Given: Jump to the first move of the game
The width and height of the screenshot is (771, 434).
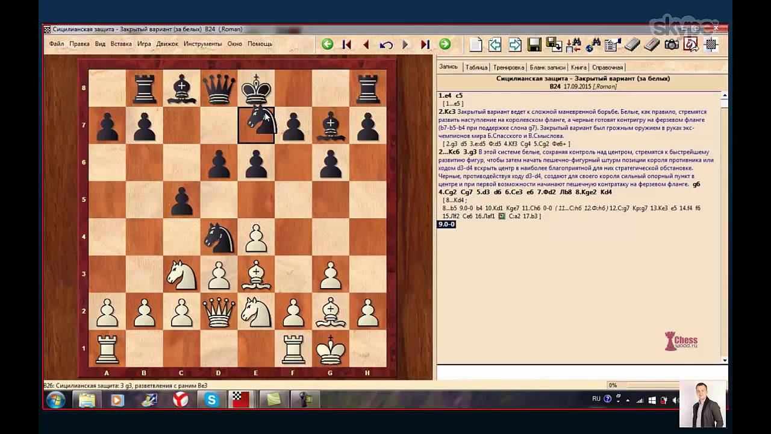Looking at the screenshot, I should pyautogui.click(x=346, y=44).
